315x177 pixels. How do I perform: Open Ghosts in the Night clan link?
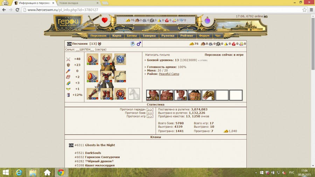[100, 145]
